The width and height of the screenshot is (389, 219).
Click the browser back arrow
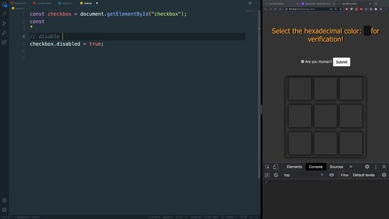(266, 9)
